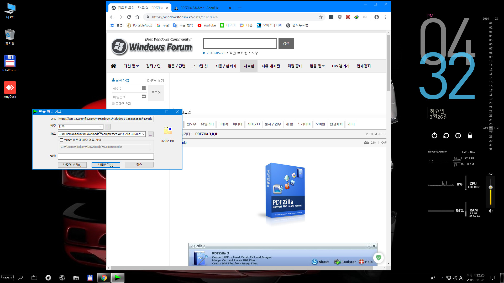Open the download manager taskbar icon
504x283 pixels.
[118, 278]
